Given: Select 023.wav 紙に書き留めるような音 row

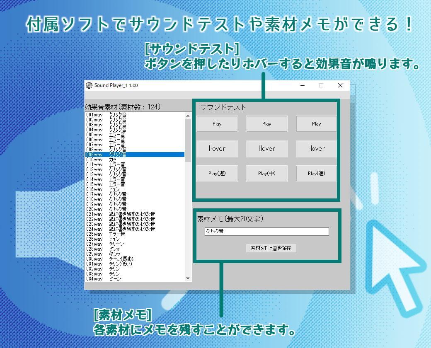Looking at the screenshot, I should point(135,224).
